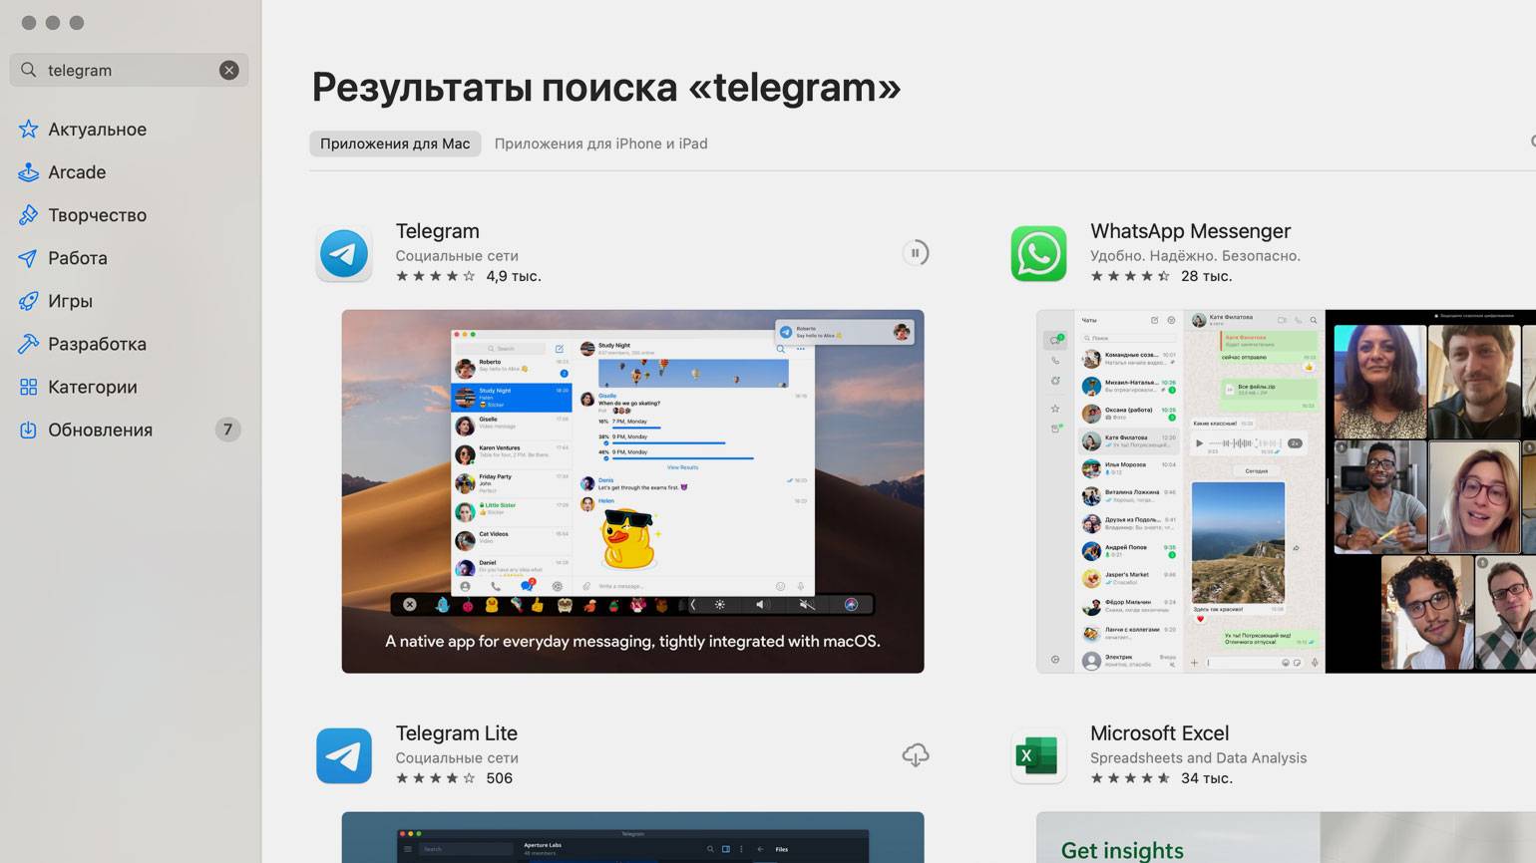Click Excel subtitle Spreadsheets and Data Analysis
This screenshot has width=1536, height=863.
[x=1198, y=758]
